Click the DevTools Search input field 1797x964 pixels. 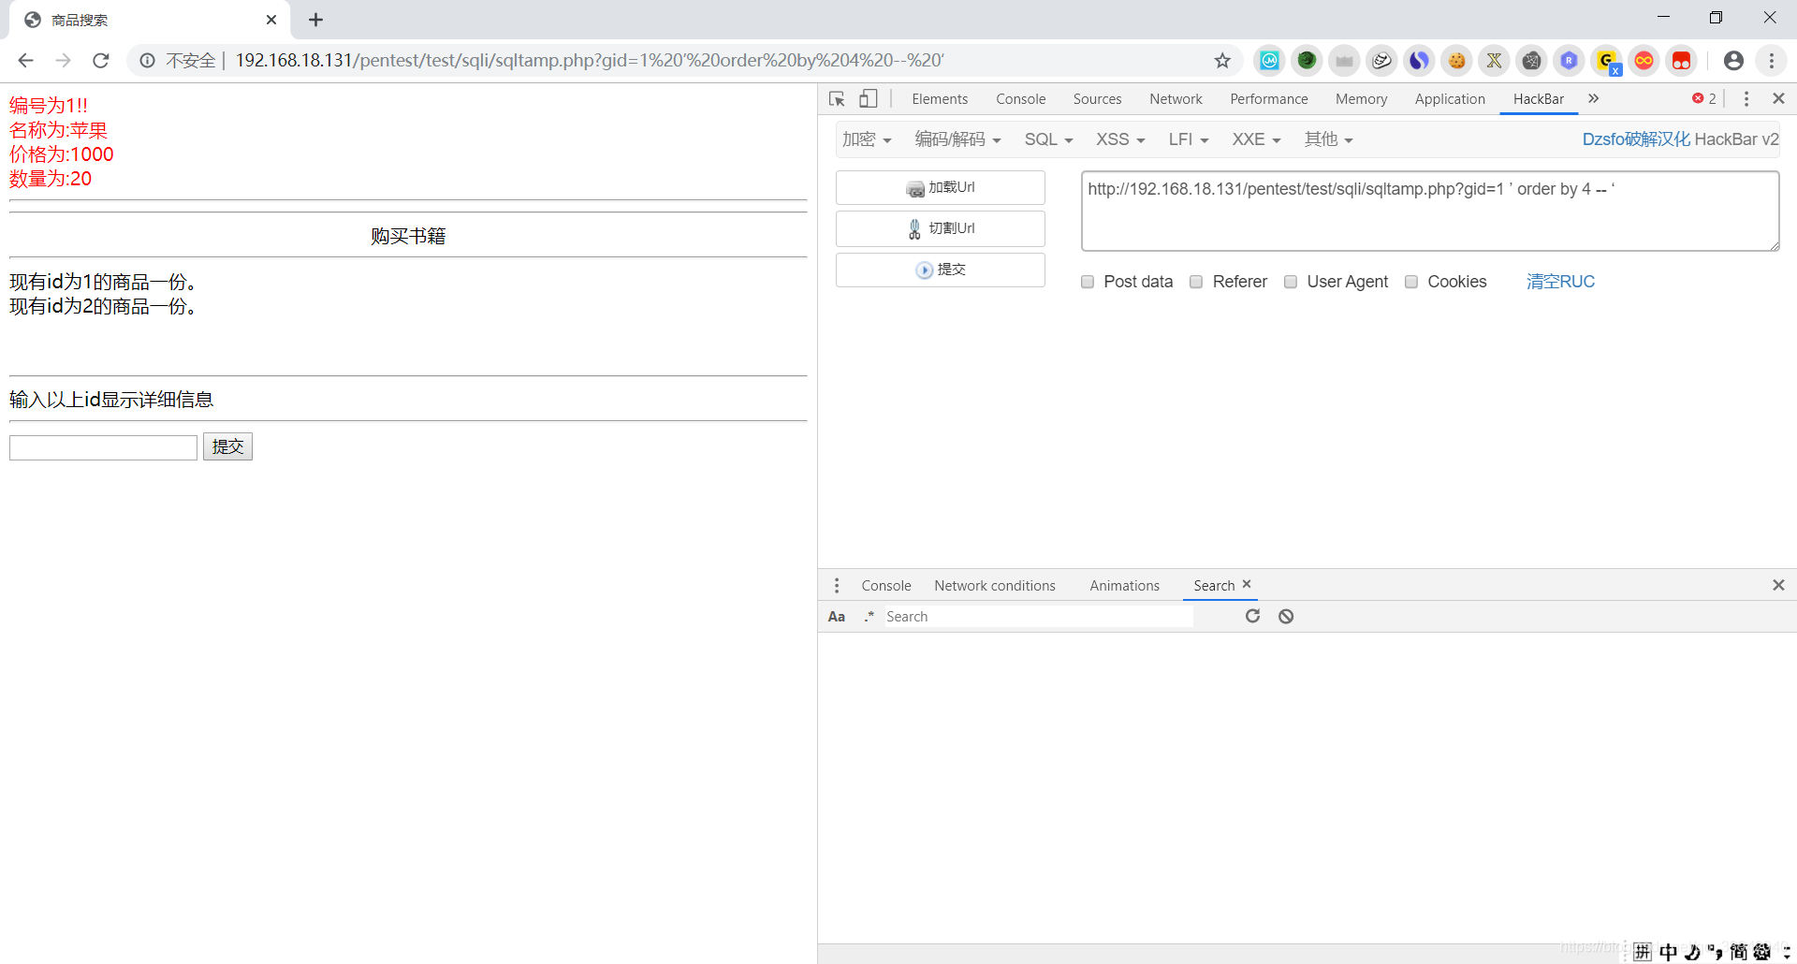[1038, 617]
